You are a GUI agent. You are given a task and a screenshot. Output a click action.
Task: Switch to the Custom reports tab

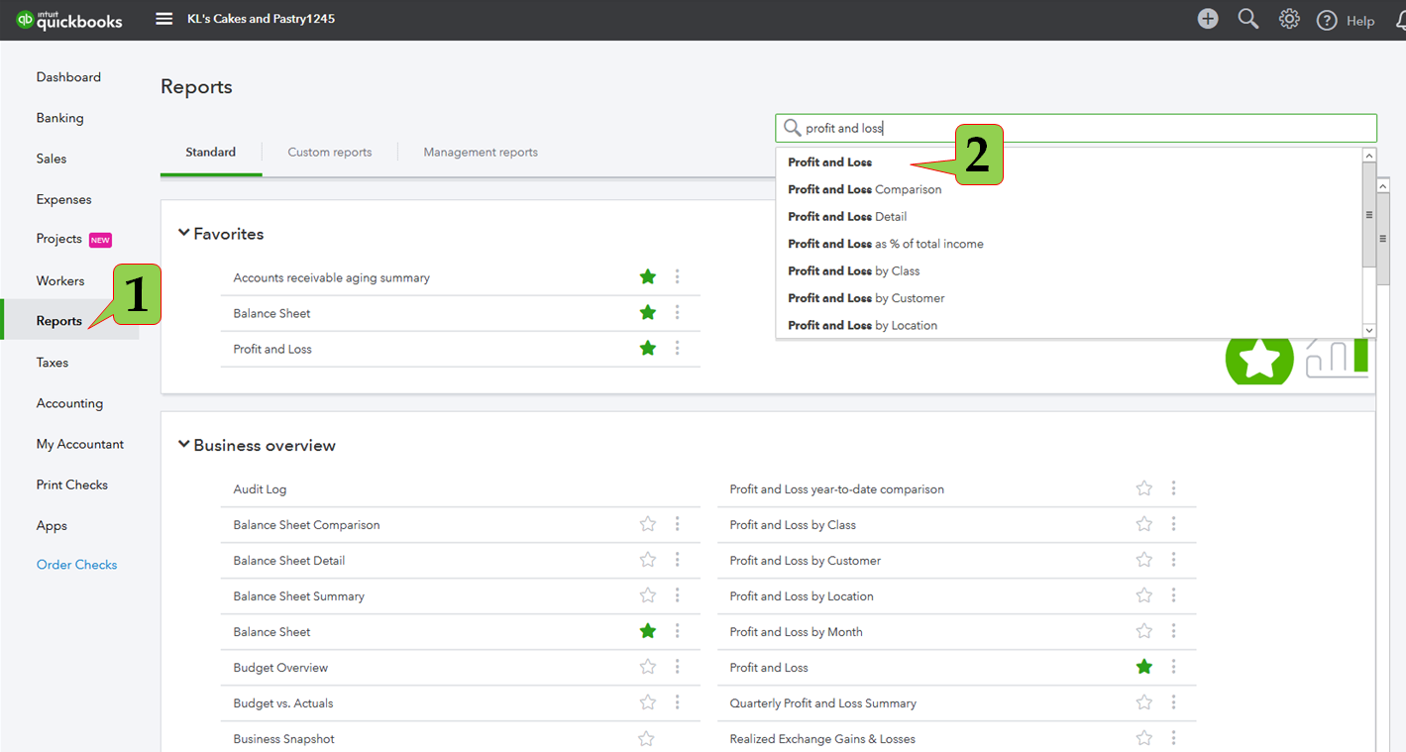tap(329, 153)
